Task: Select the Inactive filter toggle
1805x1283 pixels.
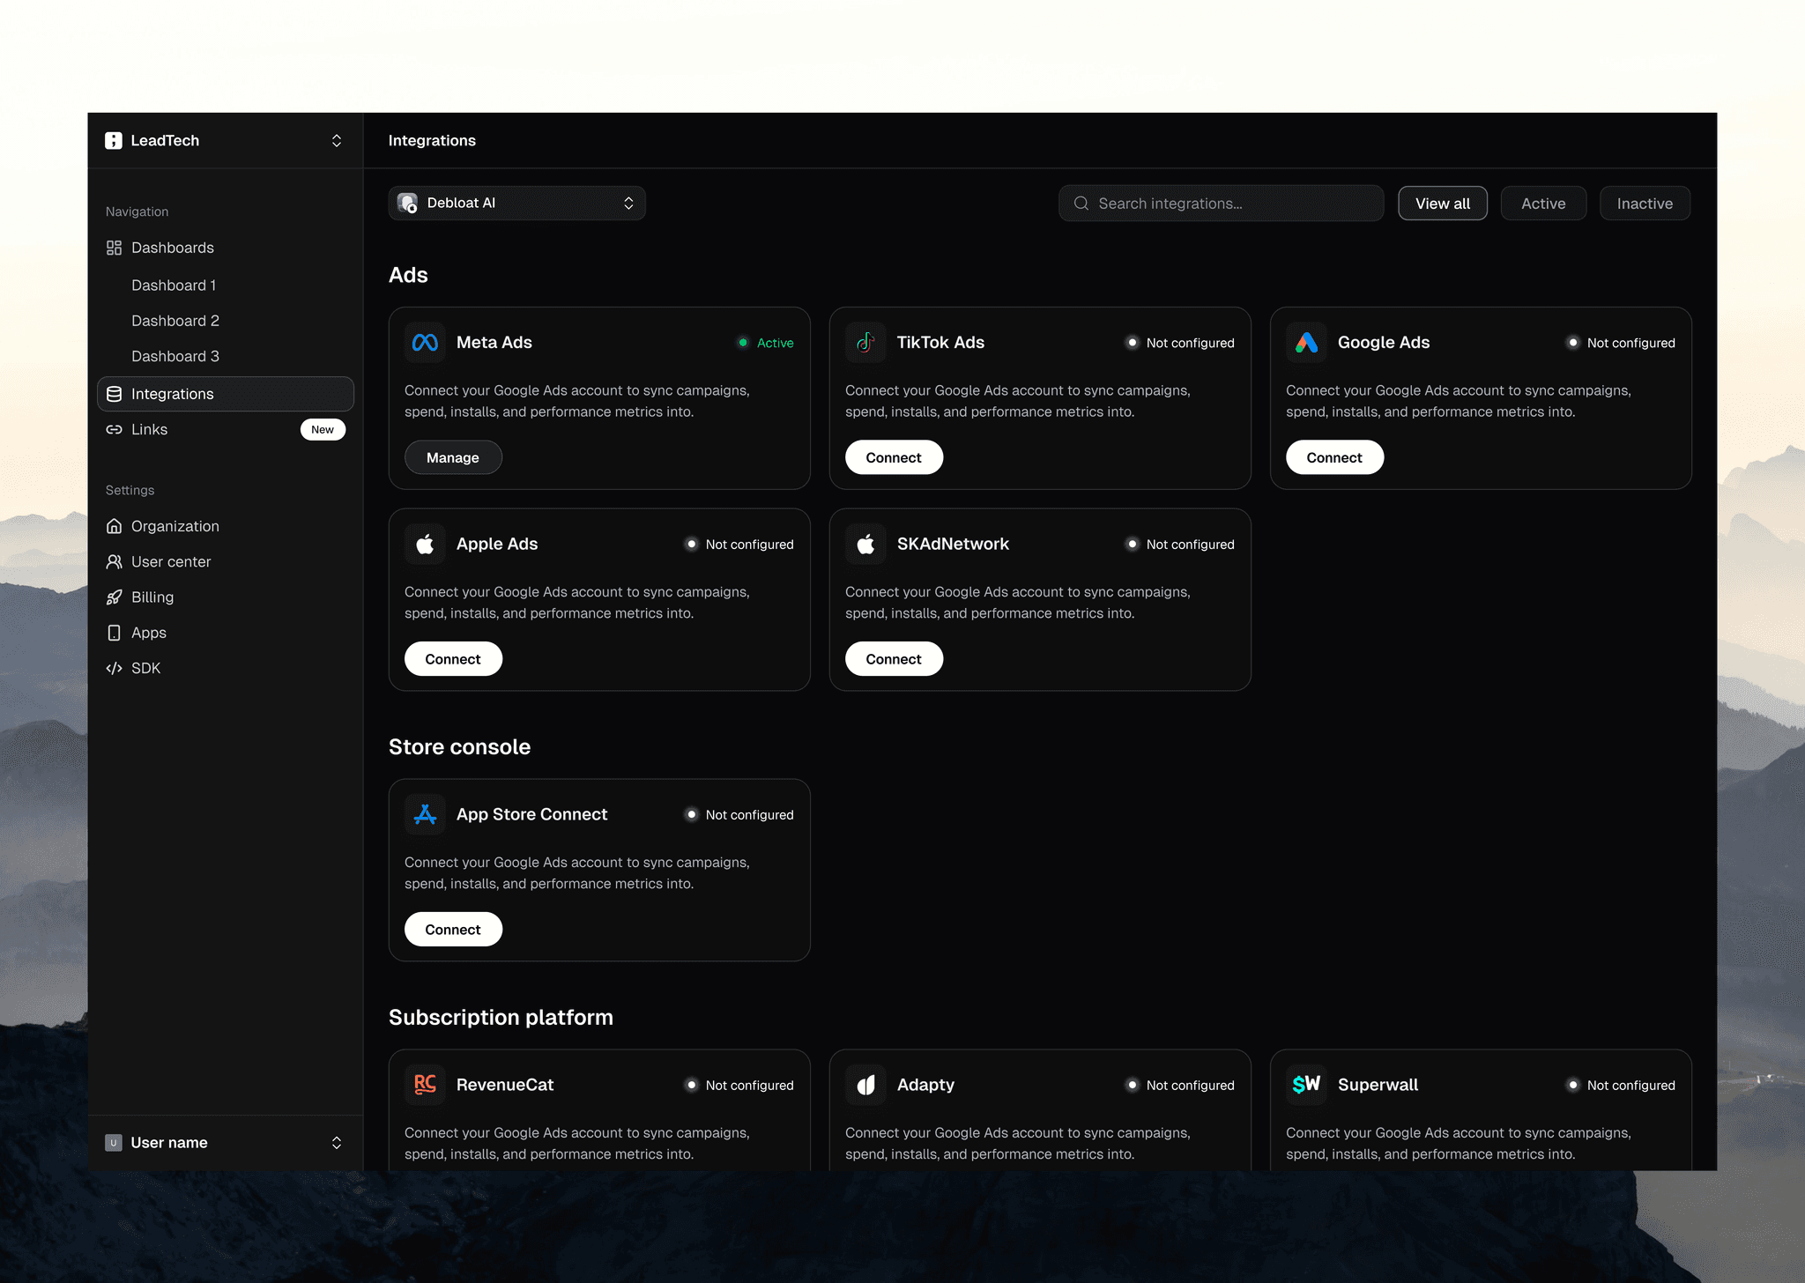Action: click(1645, 204)
